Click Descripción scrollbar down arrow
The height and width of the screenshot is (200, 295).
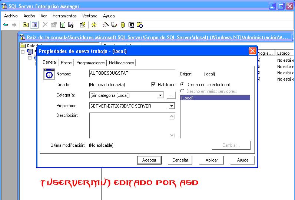click(x=172, y=135)
